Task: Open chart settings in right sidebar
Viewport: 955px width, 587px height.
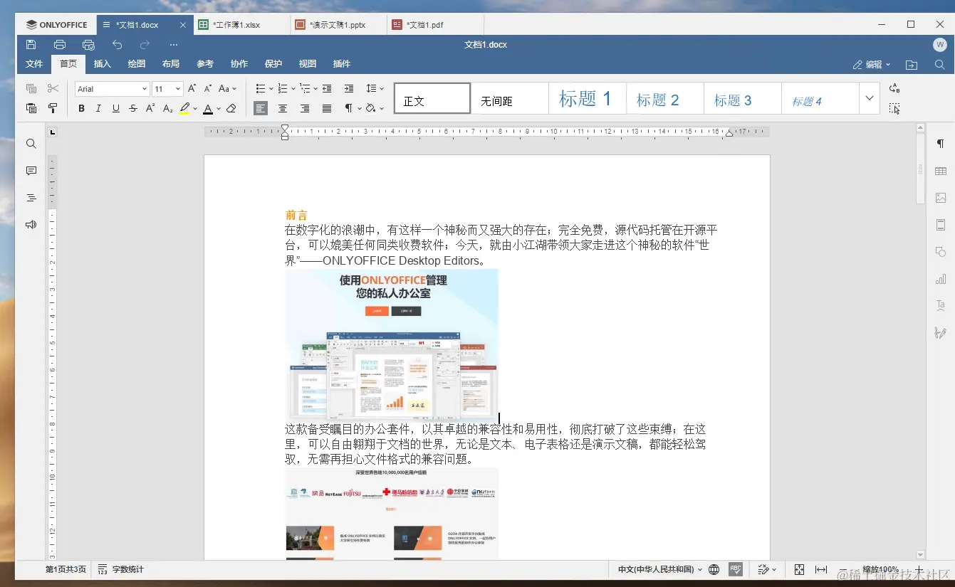Action: [x=941, y=279]
